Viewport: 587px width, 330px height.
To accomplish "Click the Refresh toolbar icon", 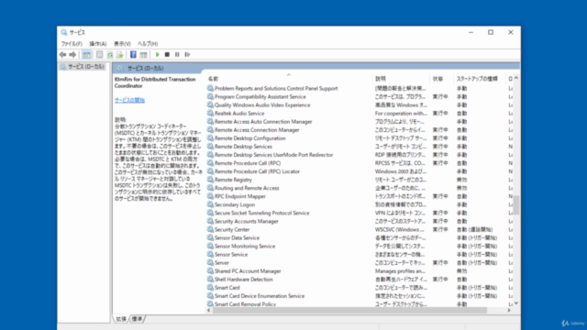I will [110, 55].
